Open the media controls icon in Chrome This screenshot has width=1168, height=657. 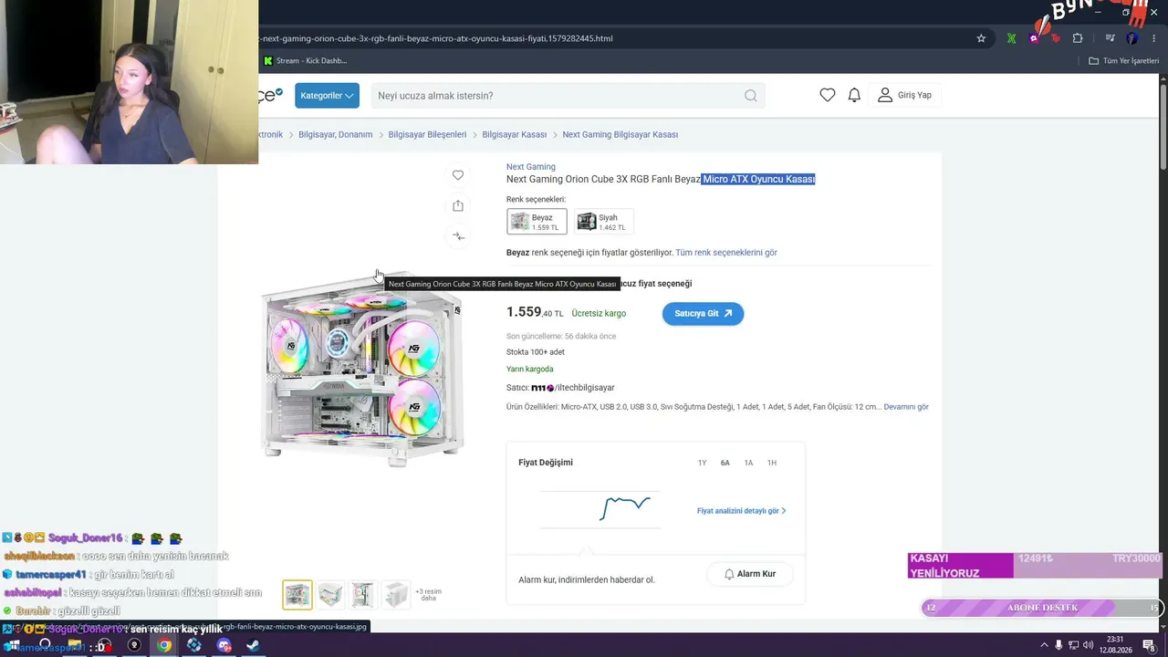(x=1110, y=38)
